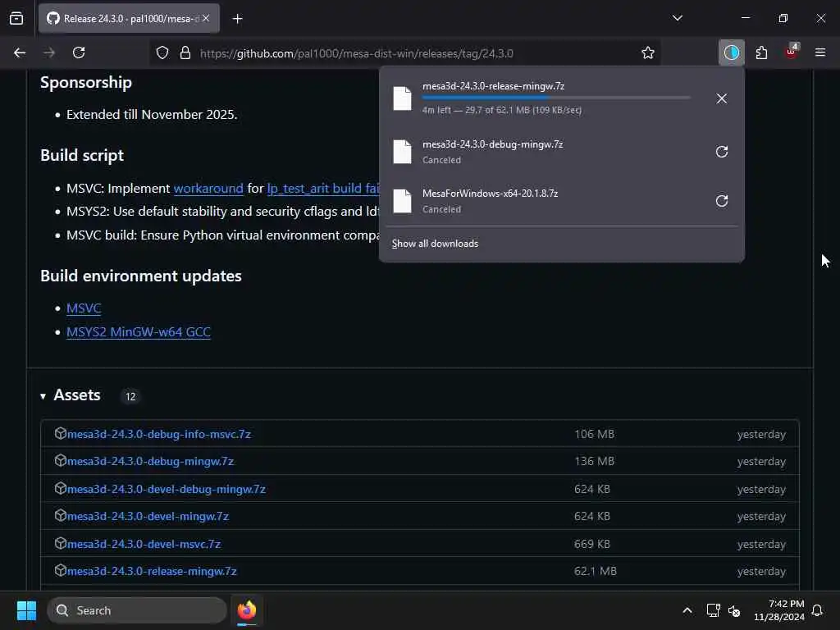Open the lp_test_arit build failure link
The image size is (840, 630).
tap(323, 189)
